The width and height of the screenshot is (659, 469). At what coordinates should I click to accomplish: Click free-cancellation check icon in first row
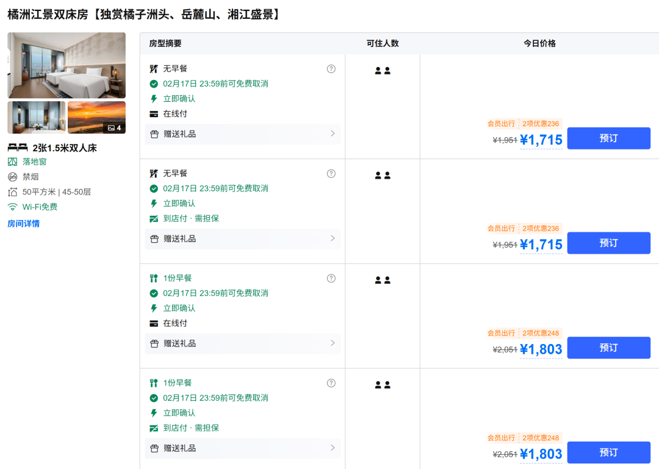click(x=154, y=84)
